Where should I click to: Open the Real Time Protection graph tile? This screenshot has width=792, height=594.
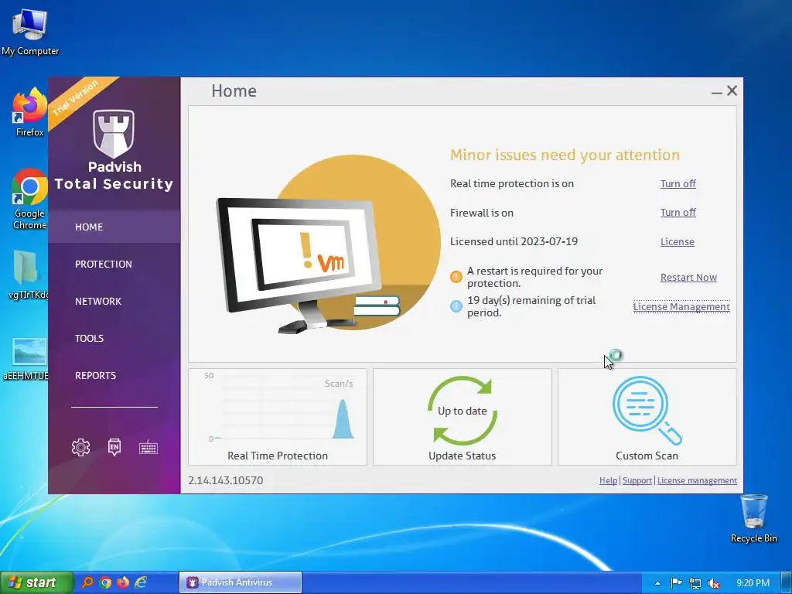tap(278, 417)
